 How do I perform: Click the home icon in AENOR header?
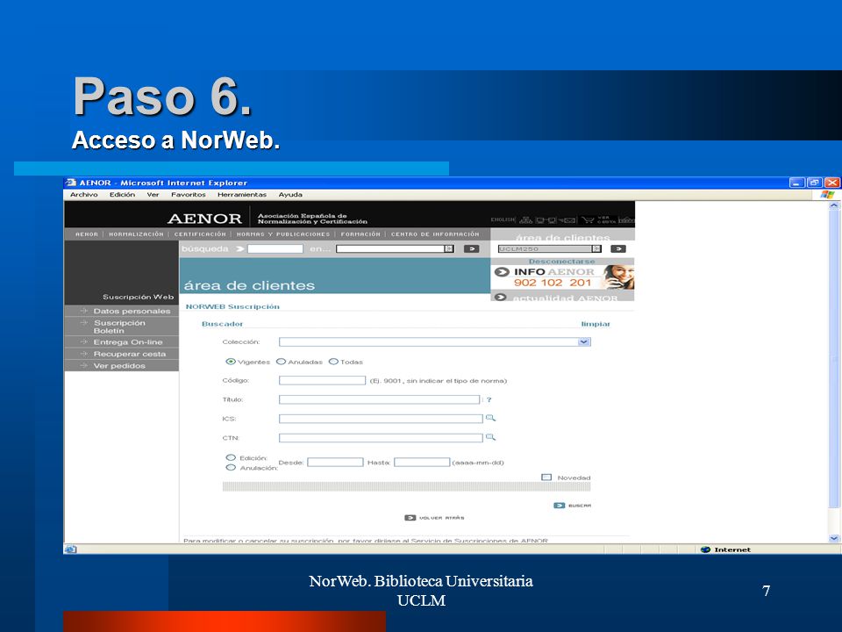click(x=626, y=219)
